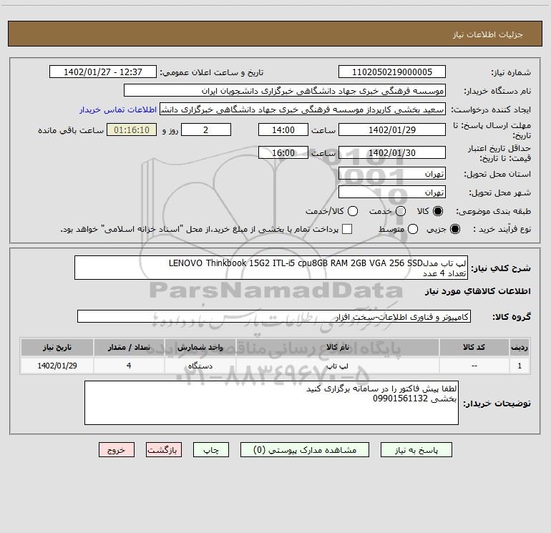
Task: Click the ردیف column header
Action: (520, 348)
